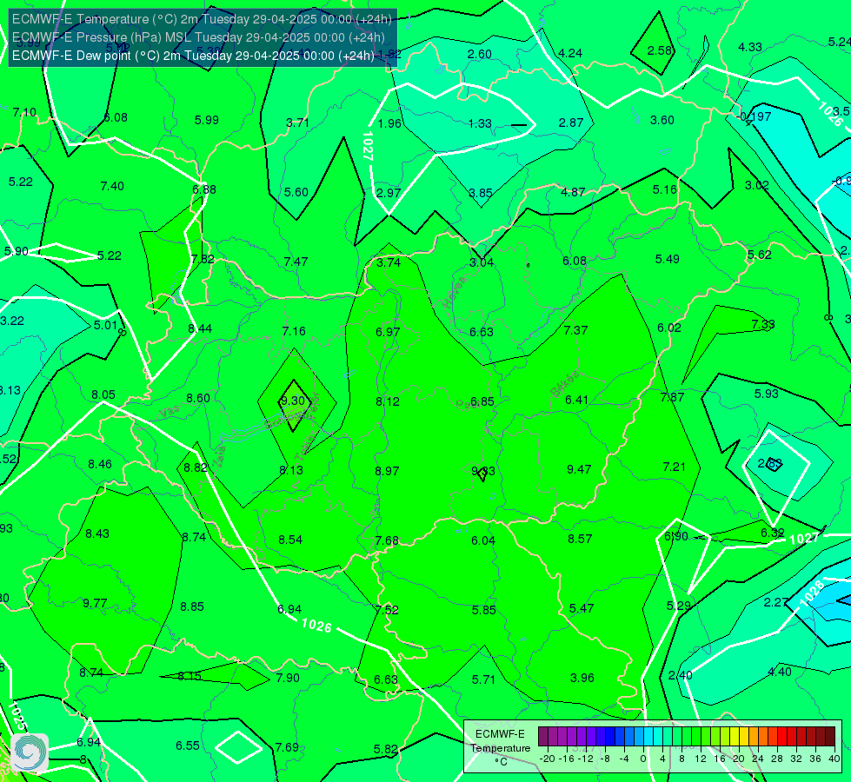This screenshot has width=851, height=782.
Task: Click the temperature value 6.04
Action: (x=483, y=540)
